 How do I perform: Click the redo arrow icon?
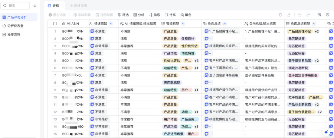click(x=308, y=15)
